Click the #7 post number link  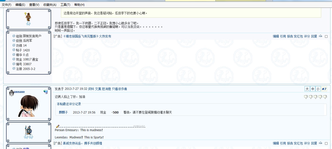click(x=324, y=89)
